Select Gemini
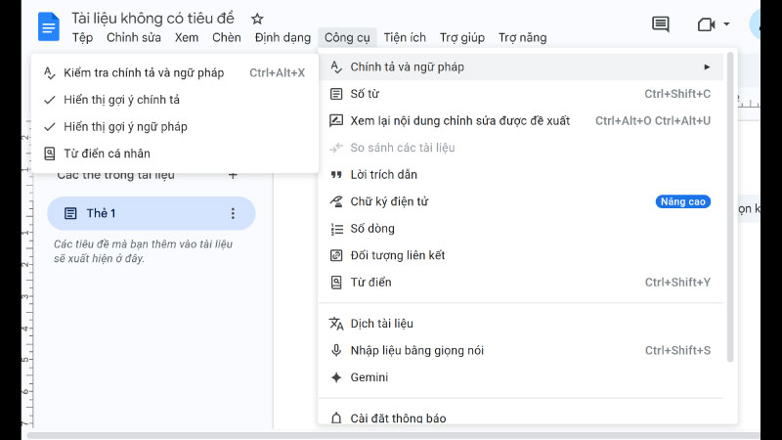This screenshot has width=782, height=440. click(521, 377)
